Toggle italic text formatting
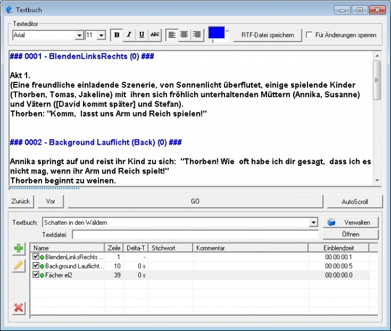The image size is (391, 331). (x=129, y=35)
